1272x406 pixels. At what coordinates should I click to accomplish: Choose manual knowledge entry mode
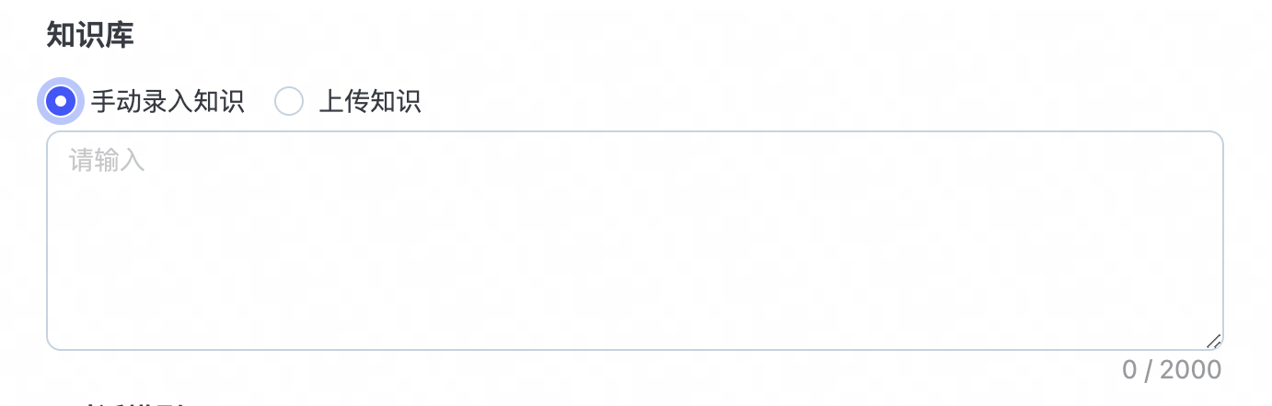[x=61, y=101]
